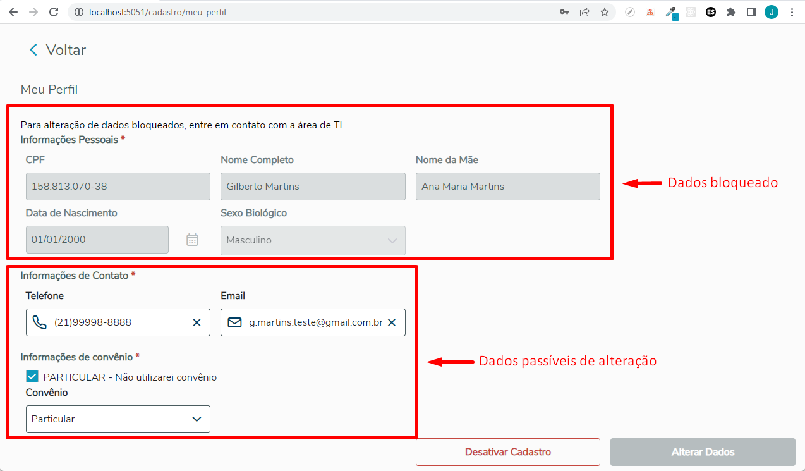Clear the Telefone field with its X icon
805x471 pixels.
point(197,322)
